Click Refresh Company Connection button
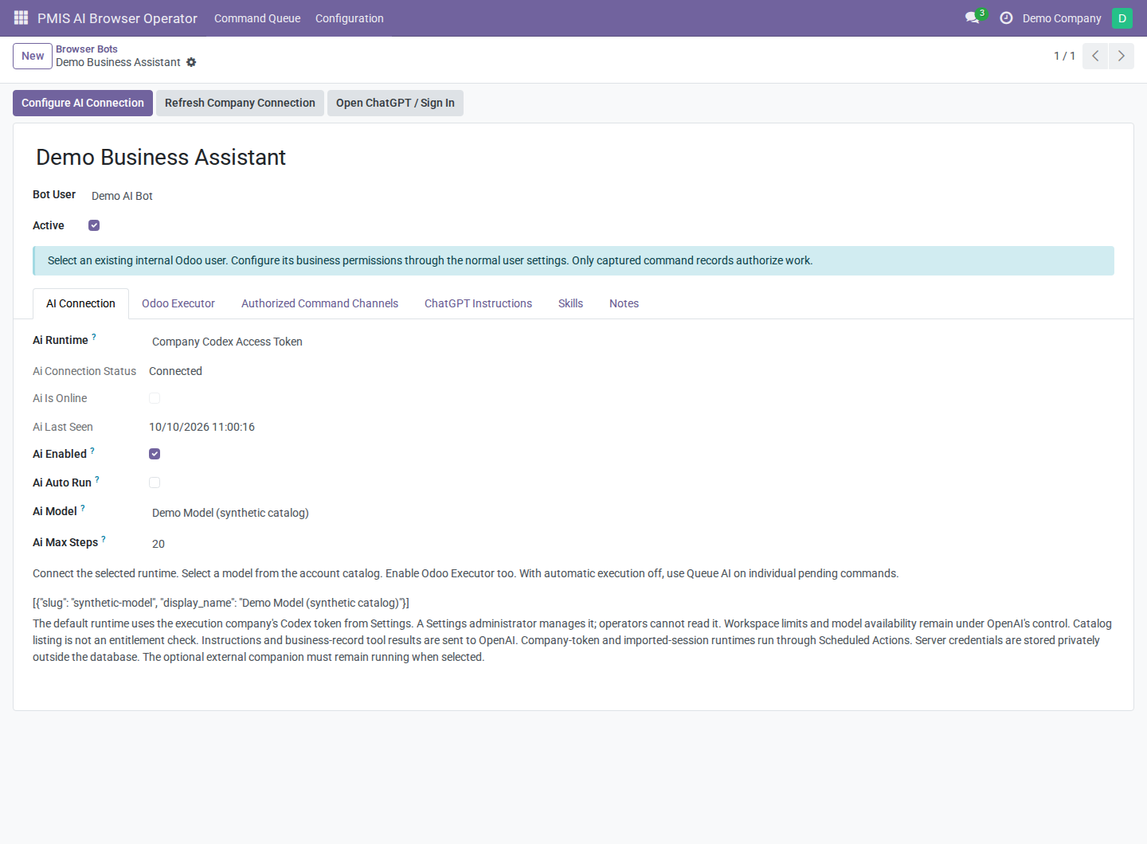1147x844 pixels. 240,103
